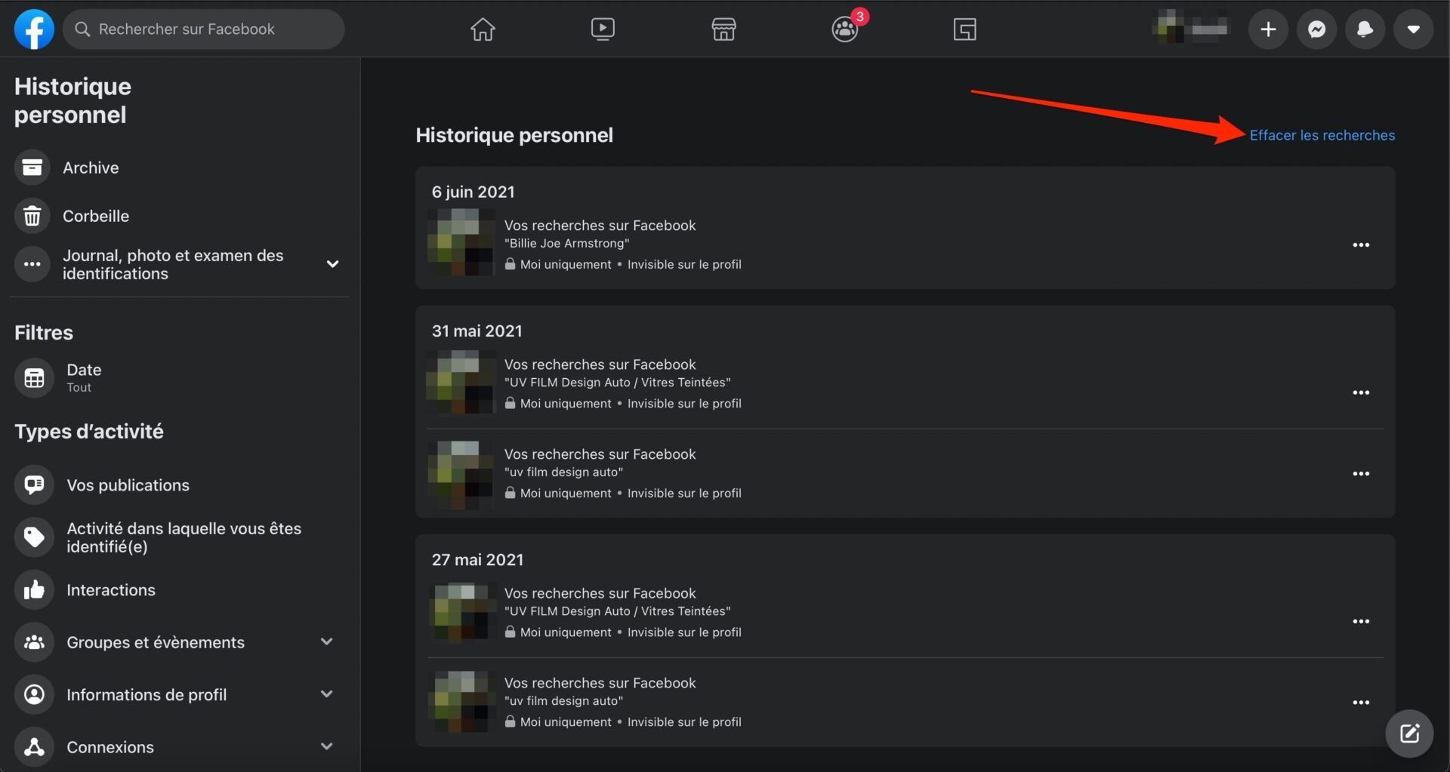Expand the Connexions chevron
The height and width of the screenshot is (772, 1450).
tap(327, 746)
